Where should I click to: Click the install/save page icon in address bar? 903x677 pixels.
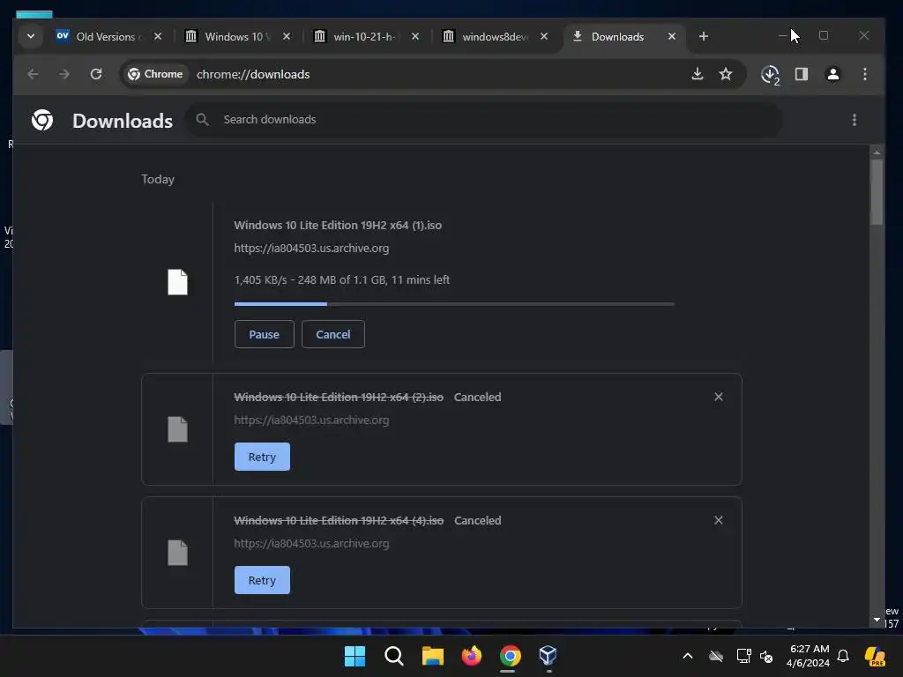coord(697,74)
